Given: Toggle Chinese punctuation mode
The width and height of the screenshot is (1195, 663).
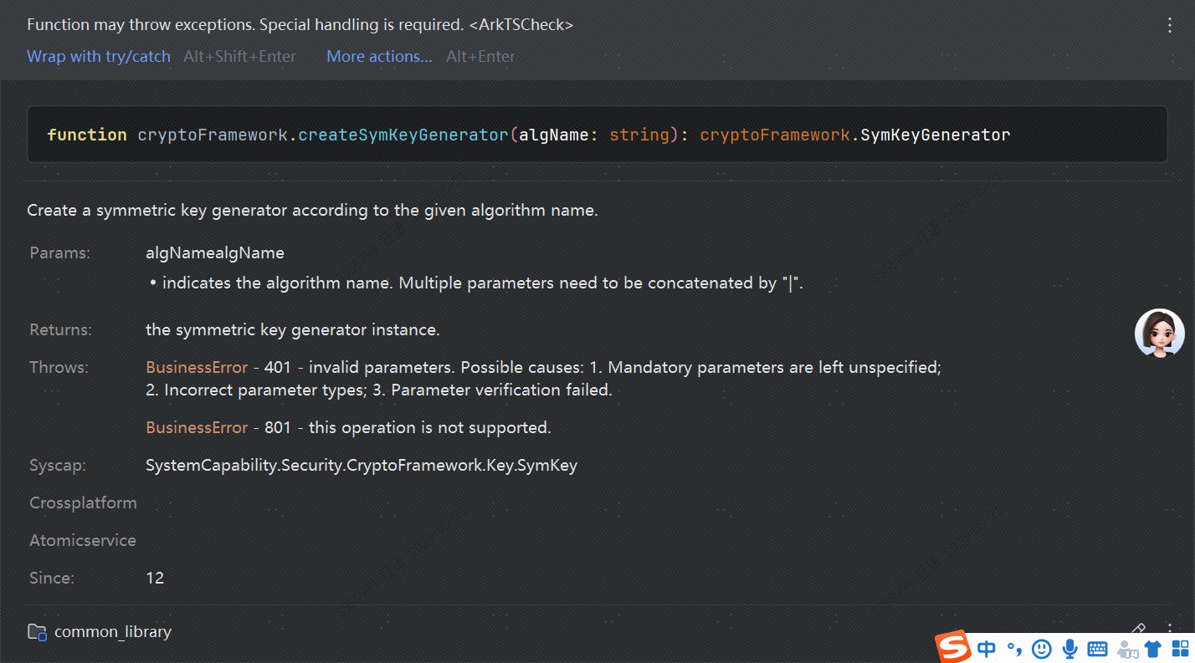Looking at the screenshot, I should tap(1014, 648).
